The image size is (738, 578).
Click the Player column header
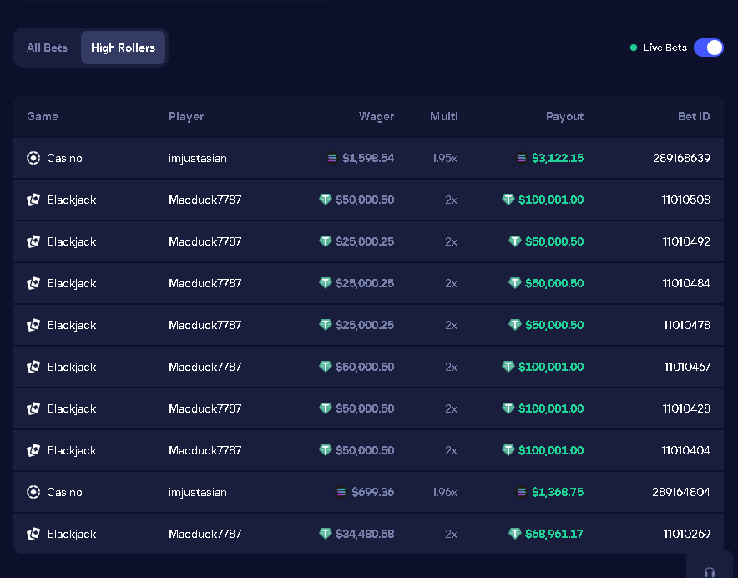tap(186, 117)
